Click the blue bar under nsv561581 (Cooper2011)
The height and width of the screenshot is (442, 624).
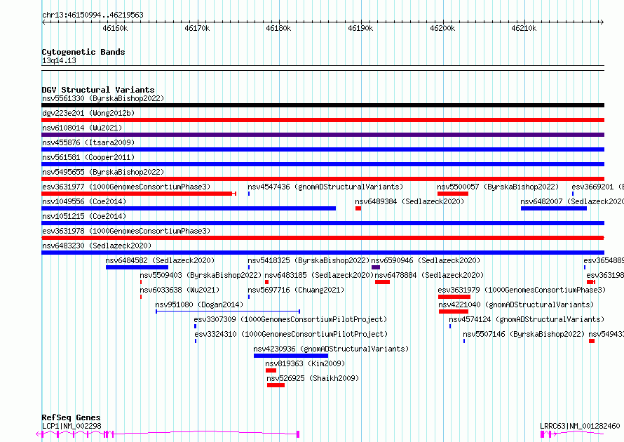click(x=323, y=164)
